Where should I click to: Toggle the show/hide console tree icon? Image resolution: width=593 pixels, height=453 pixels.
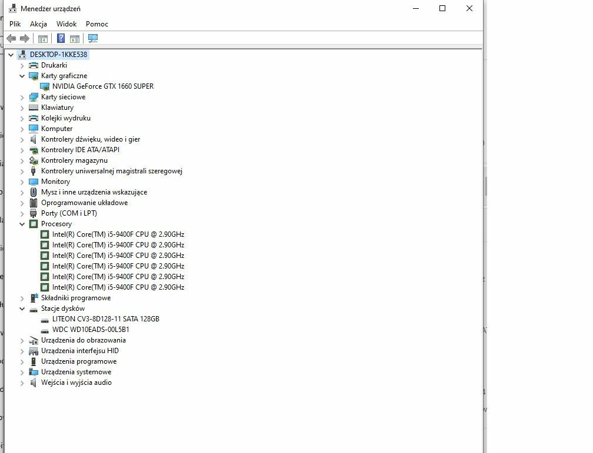click(42, 39)
